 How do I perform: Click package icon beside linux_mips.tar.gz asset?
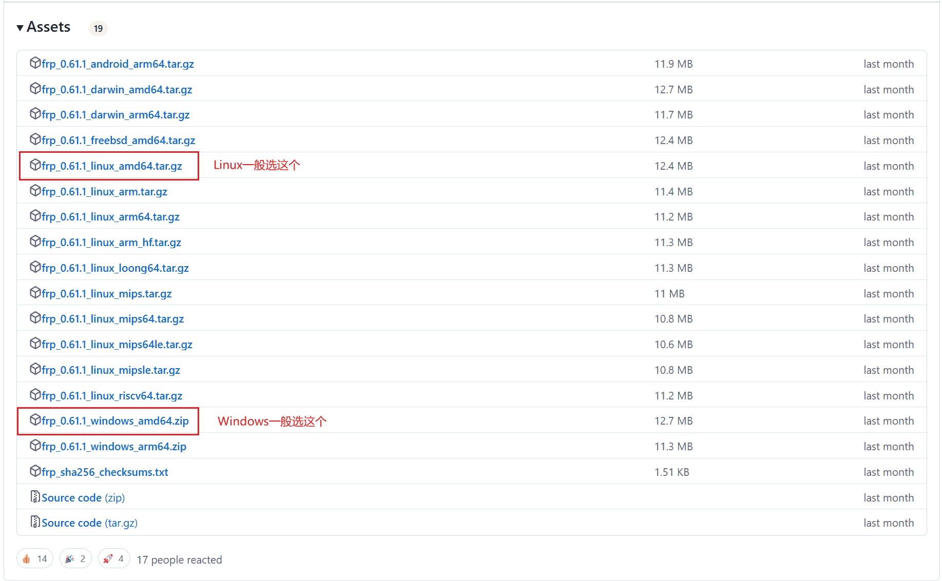click(35, 292)
